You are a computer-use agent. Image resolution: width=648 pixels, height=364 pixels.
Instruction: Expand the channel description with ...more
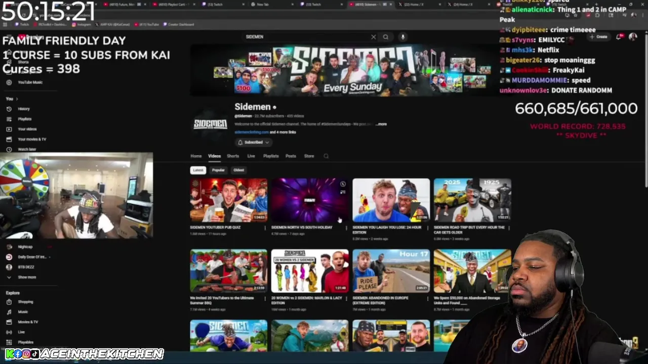click(381, 124)
